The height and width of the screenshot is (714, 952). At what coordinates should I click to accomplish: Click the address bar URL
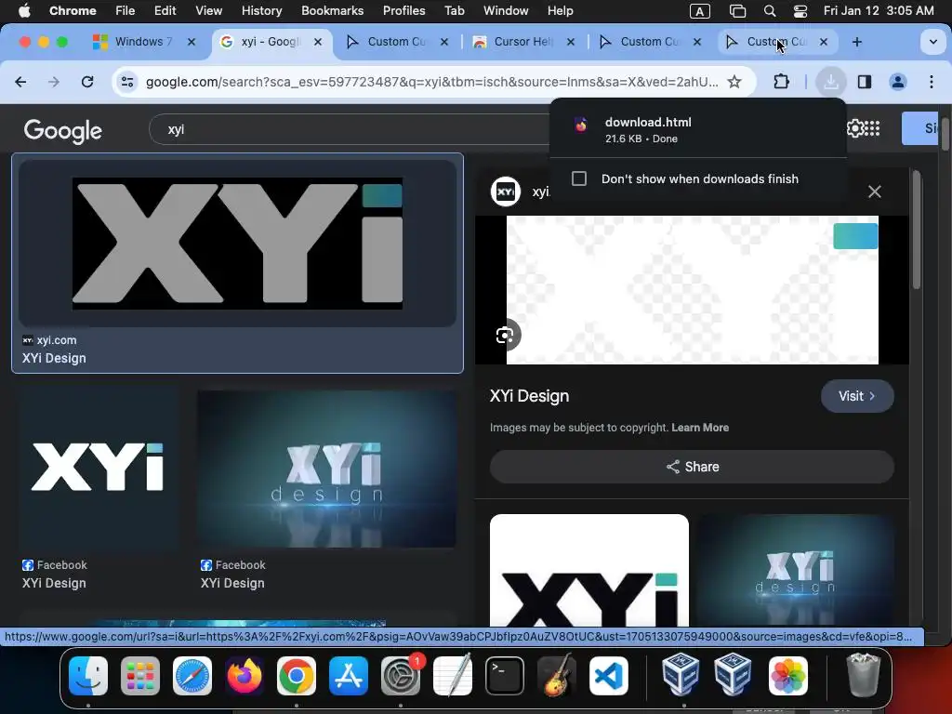tap(431, 82)
